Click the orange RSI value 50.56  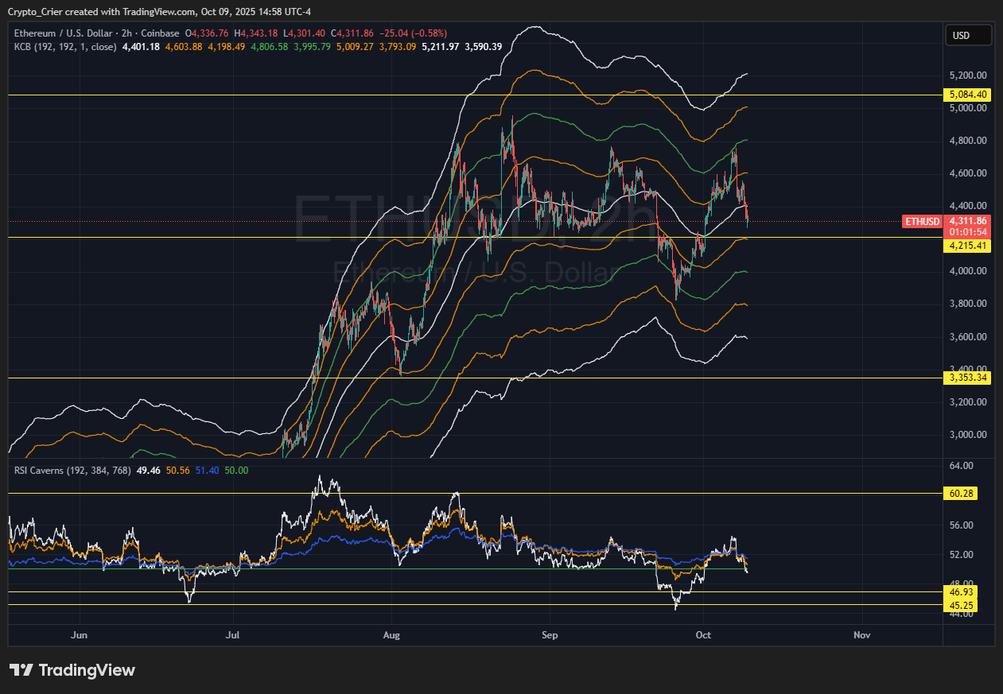(x=178, y=471)
